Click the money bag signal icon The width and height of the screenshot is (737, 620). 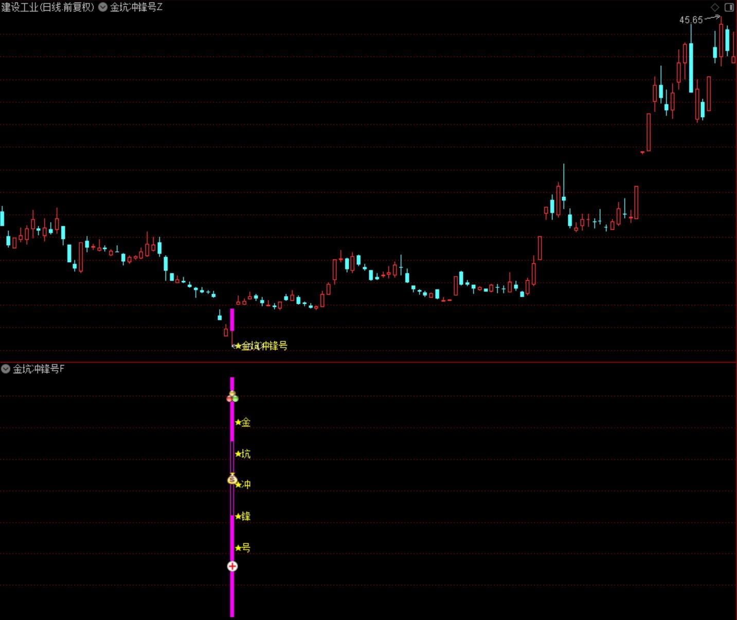tap(232, 479)
